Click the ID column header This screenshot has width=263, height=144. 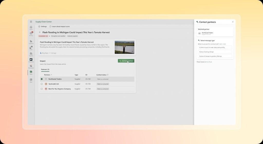86,75
